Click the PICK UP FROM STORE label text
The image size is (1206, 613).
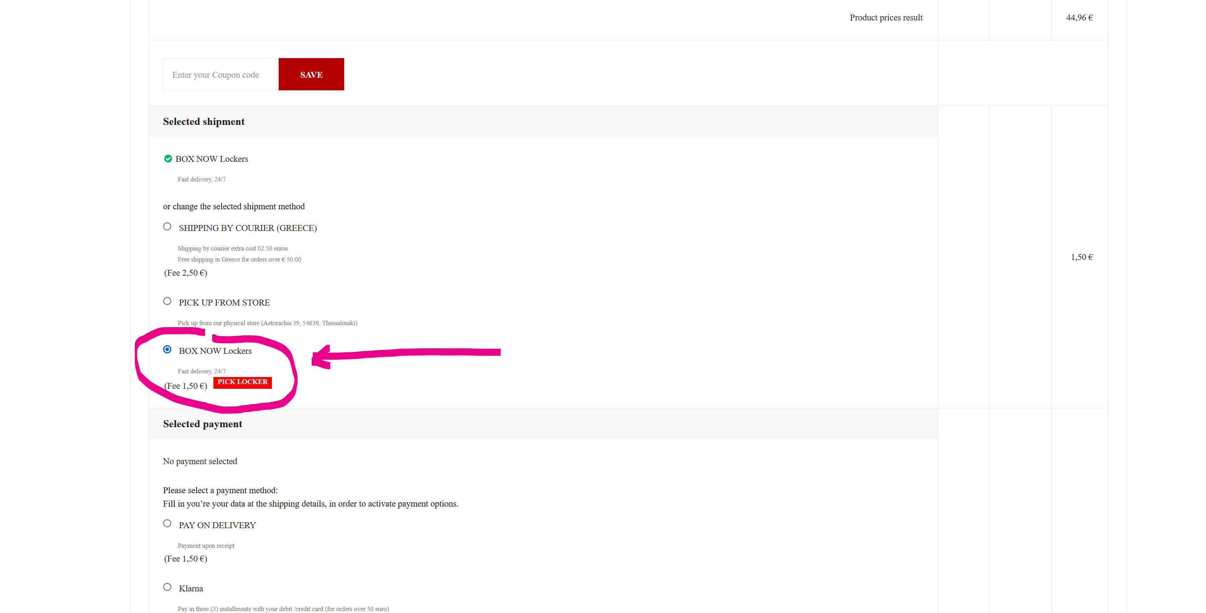[x=224, y=303]
